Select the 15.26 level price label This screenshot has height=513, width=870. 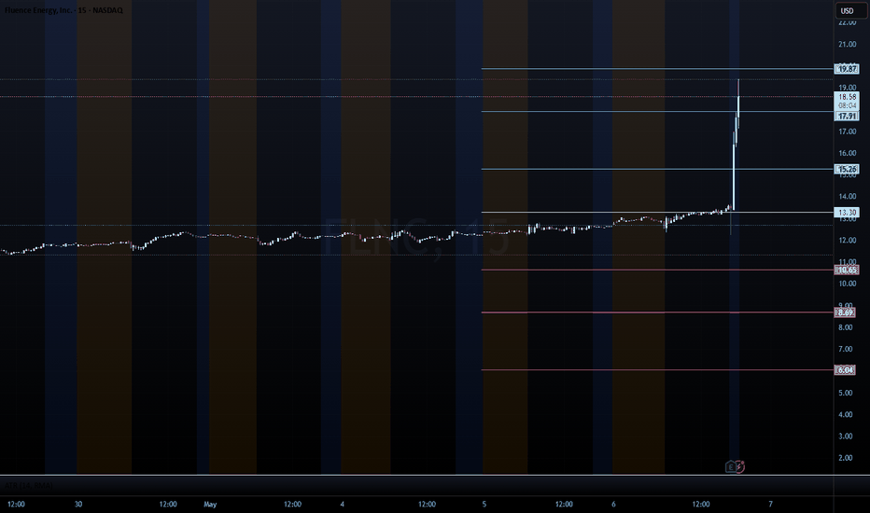pos(847,169)
